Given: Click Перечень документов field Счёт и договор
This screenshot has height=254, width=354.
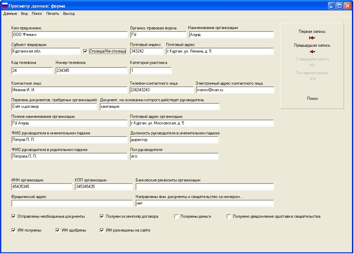Looking at the screenshot, I should click(x=54, y=106).
